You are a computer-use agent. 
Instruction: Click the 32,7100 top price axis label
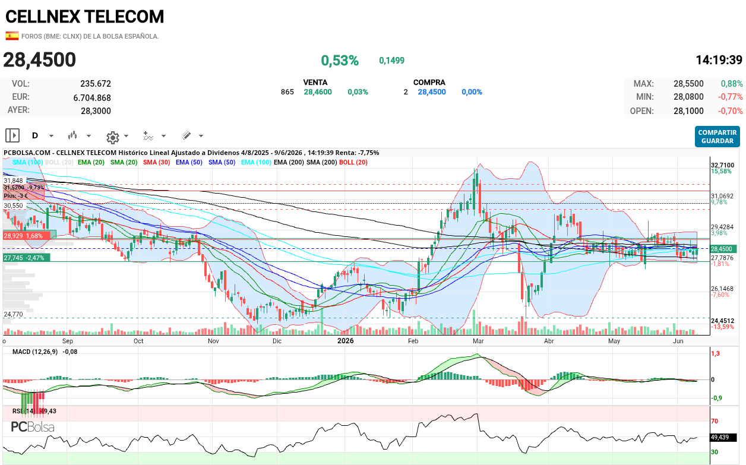722,165
